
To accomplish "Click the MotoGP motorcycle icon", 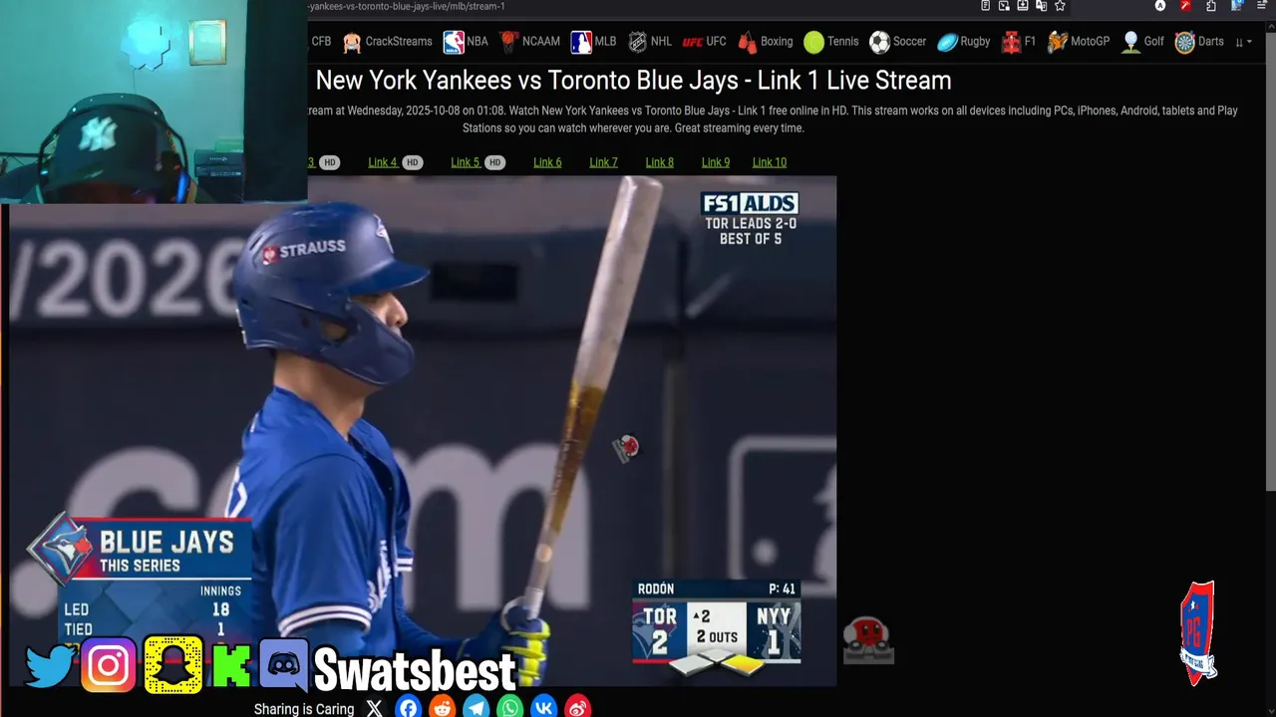I will pos(1058,42).
